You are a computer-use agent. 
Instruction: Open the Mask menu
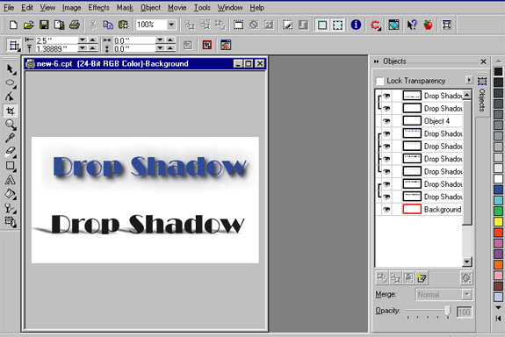click(125, 7)
